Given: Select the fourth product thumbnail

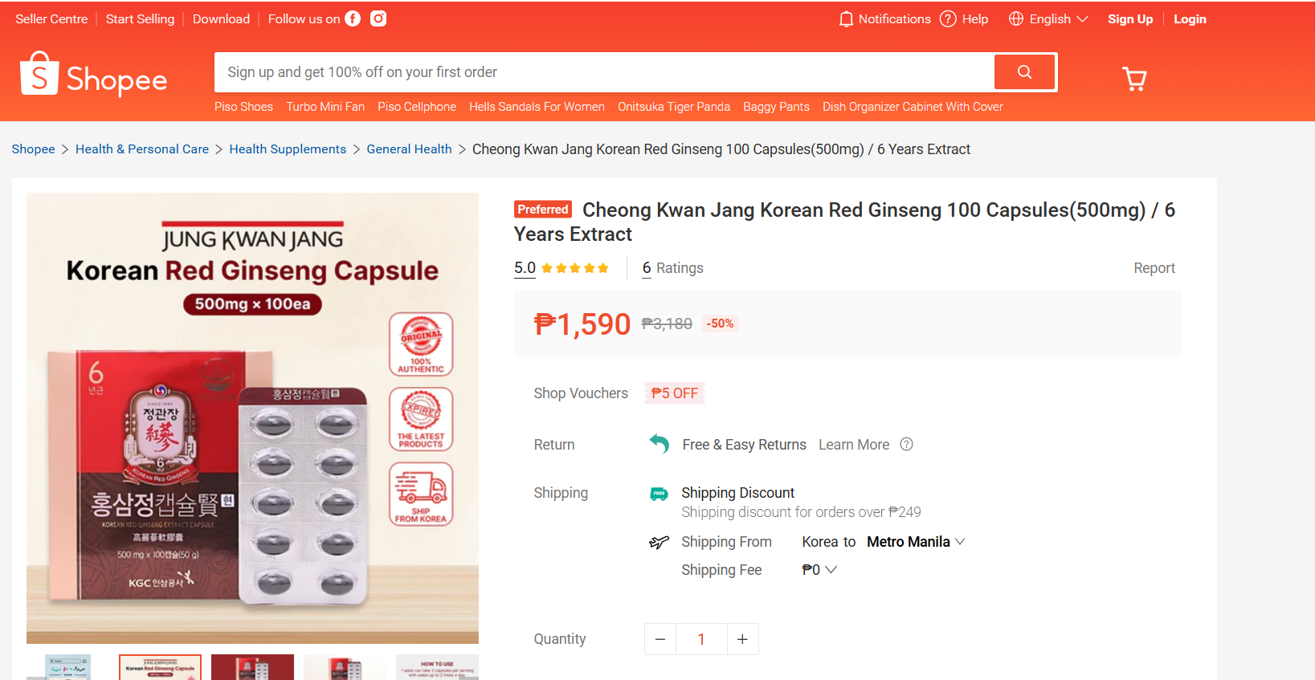Looking at the screenshot, I should [345, 667].
